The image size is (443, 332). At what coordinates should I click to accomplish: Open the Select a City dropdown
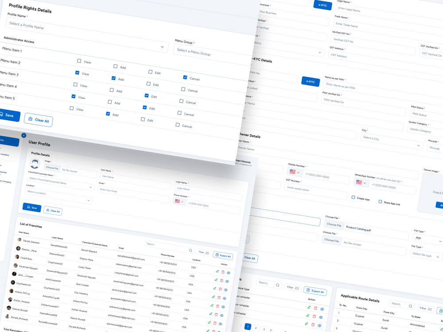tap(392, 141)
